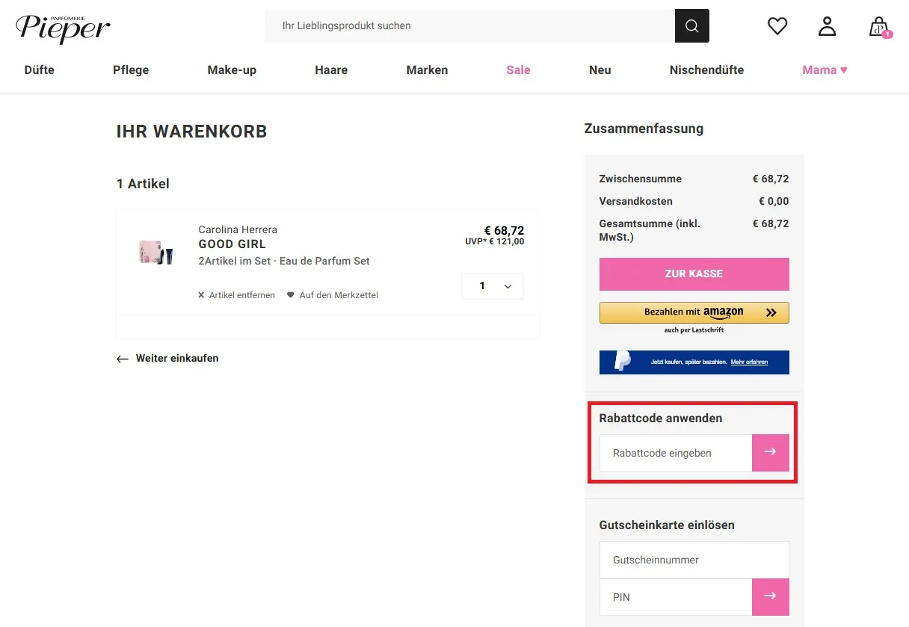Click Weiter einkaufen

[x=176, y=358]
